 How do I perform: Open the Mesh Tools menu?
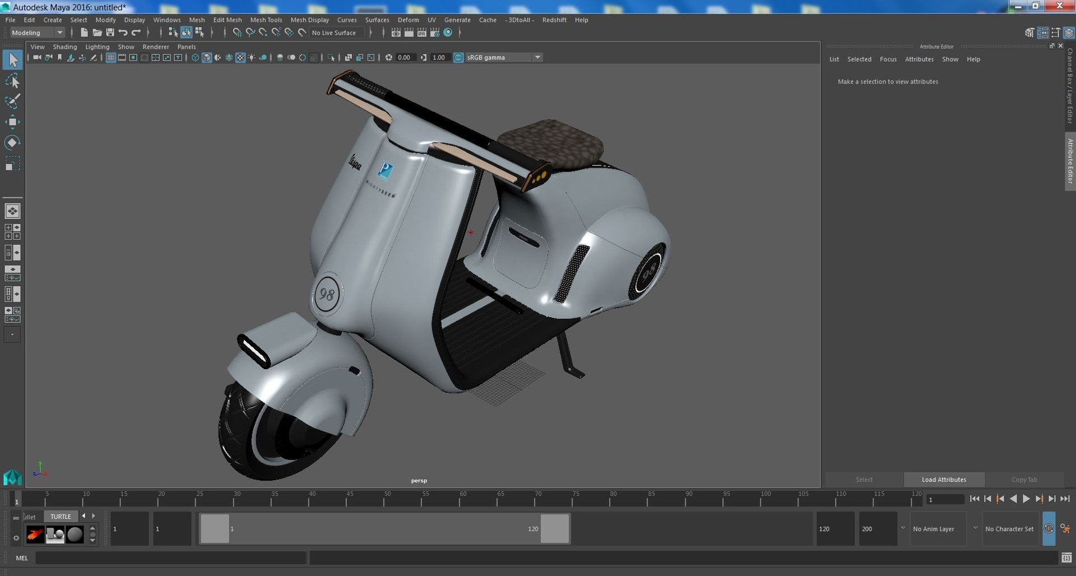point(266,20)
